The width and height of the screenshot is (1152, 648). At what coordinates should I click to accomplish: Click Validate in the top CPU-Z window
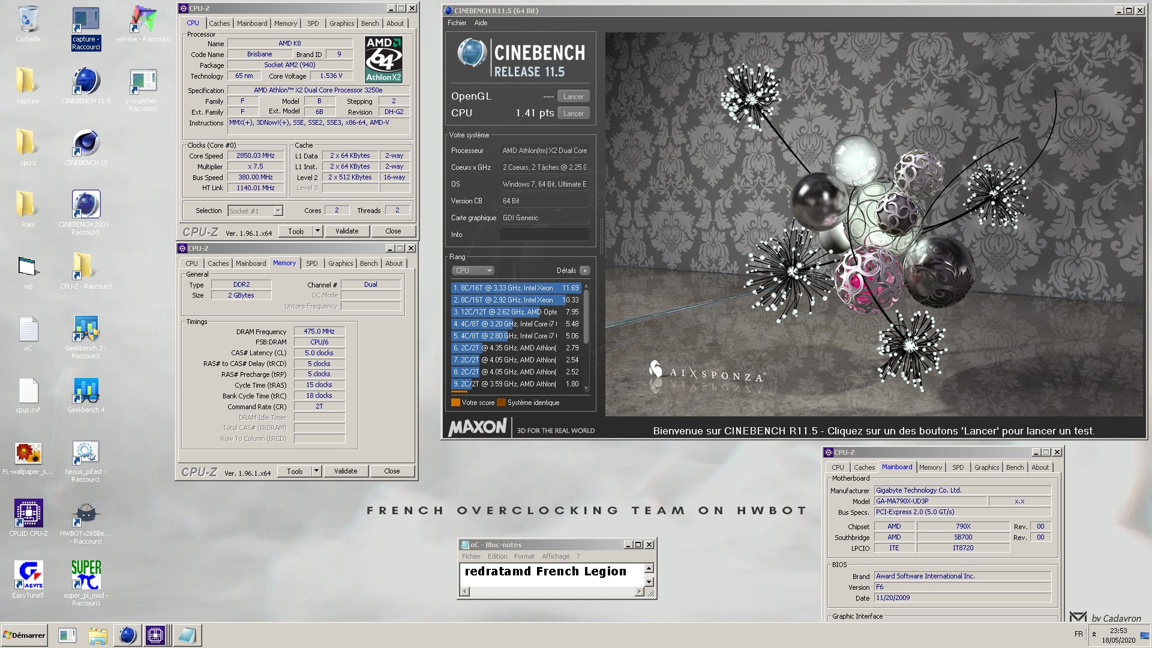click(x=347, y=231)
